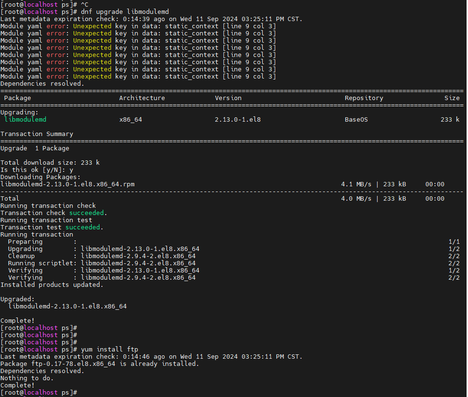Click the green libmodulemd package name
Viewport: 468px width, 397px height.
(x=25, y=120)
